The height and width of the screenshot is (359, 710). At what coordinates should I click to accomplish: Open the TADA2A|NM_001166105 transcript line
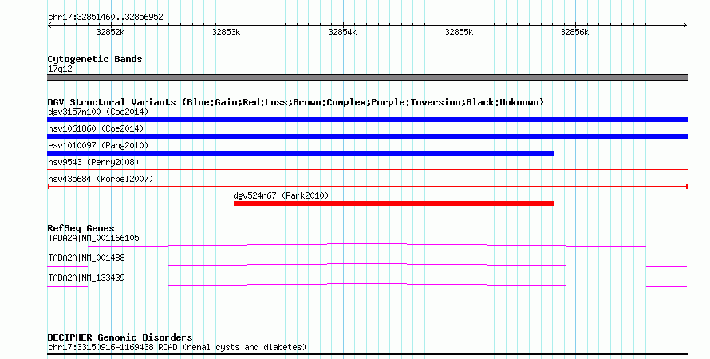pyautogui.click(x=367, y=246)
